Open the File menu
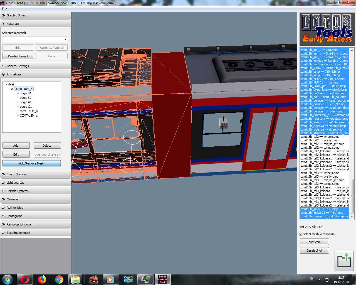 pos(4,9)
